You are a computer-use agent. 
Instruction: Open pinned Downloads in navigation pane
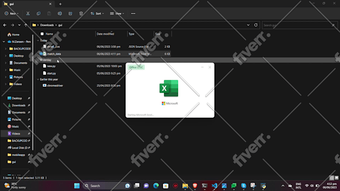[18, 105]
